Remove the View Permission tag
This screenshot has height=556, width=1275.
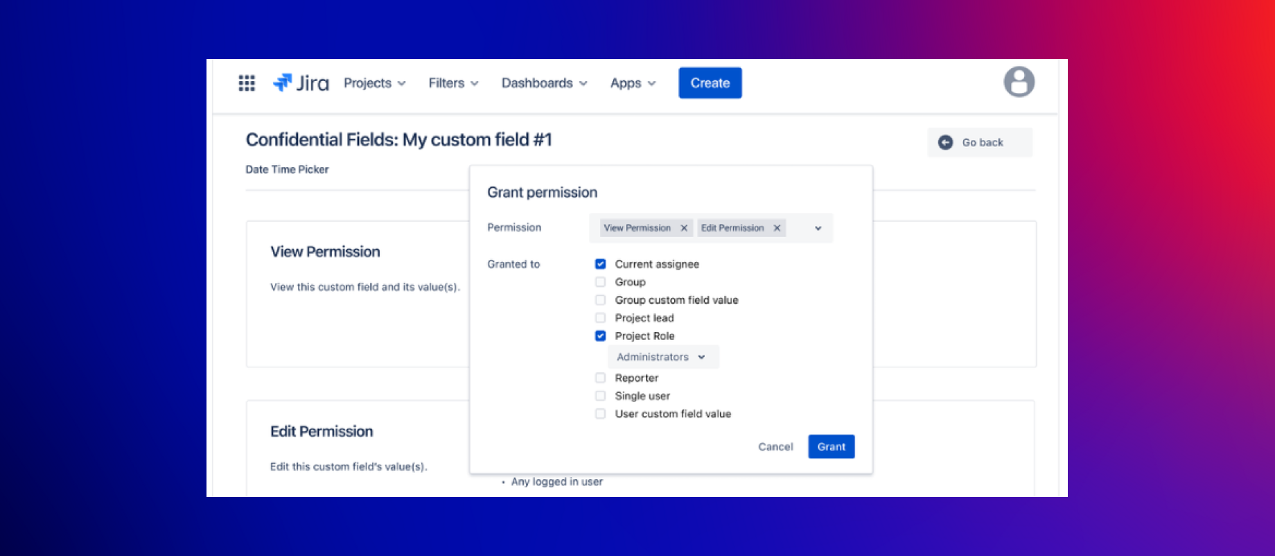click(684, 228)
